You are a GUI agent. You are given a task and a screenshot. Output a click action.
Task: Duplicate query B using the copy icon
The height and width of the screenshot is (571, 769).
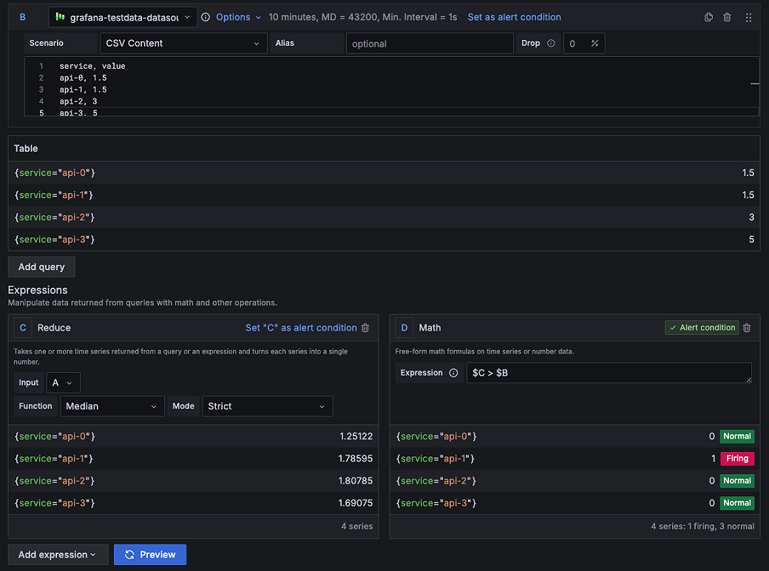[708, 16]
